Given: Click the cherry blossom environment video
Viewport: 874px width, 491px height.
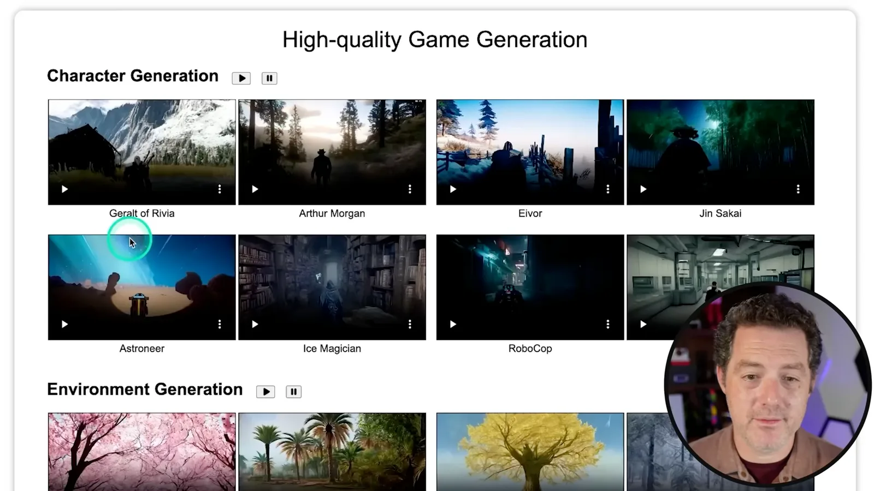Looking at the screenshot, I should tap(142, 452).
